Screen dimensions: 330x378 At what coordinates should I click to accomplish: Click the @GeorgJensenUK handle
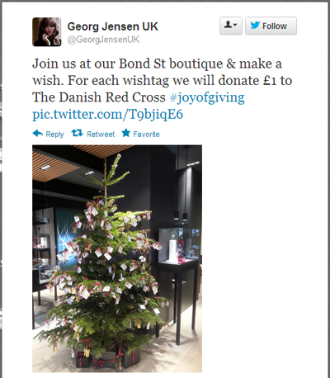[103, 40]
